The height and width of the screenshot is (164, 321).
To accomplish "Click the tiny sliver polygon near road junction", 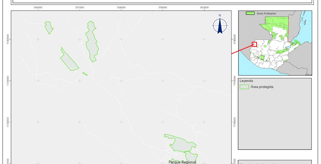I will coord(85,74).
